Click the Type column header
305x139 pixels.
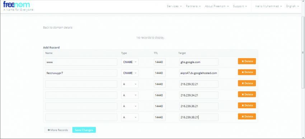coord(124,53)
